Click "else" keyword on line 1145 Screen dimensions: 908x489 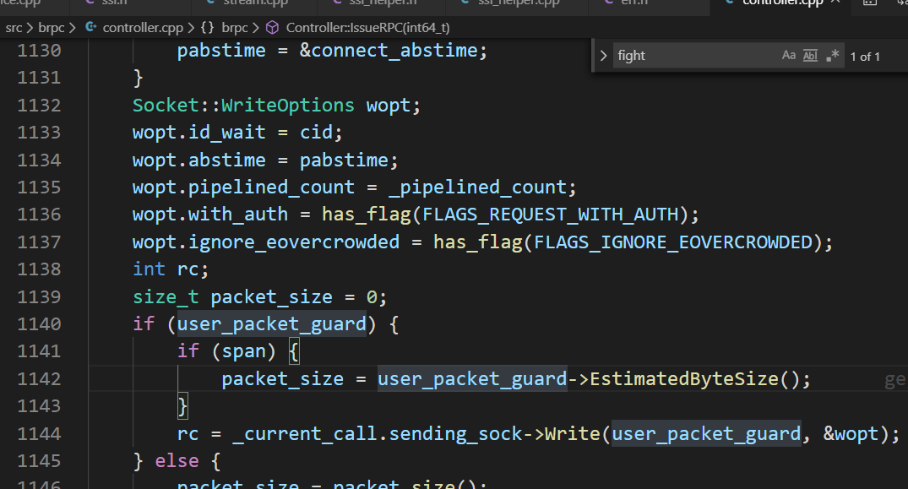177,461
